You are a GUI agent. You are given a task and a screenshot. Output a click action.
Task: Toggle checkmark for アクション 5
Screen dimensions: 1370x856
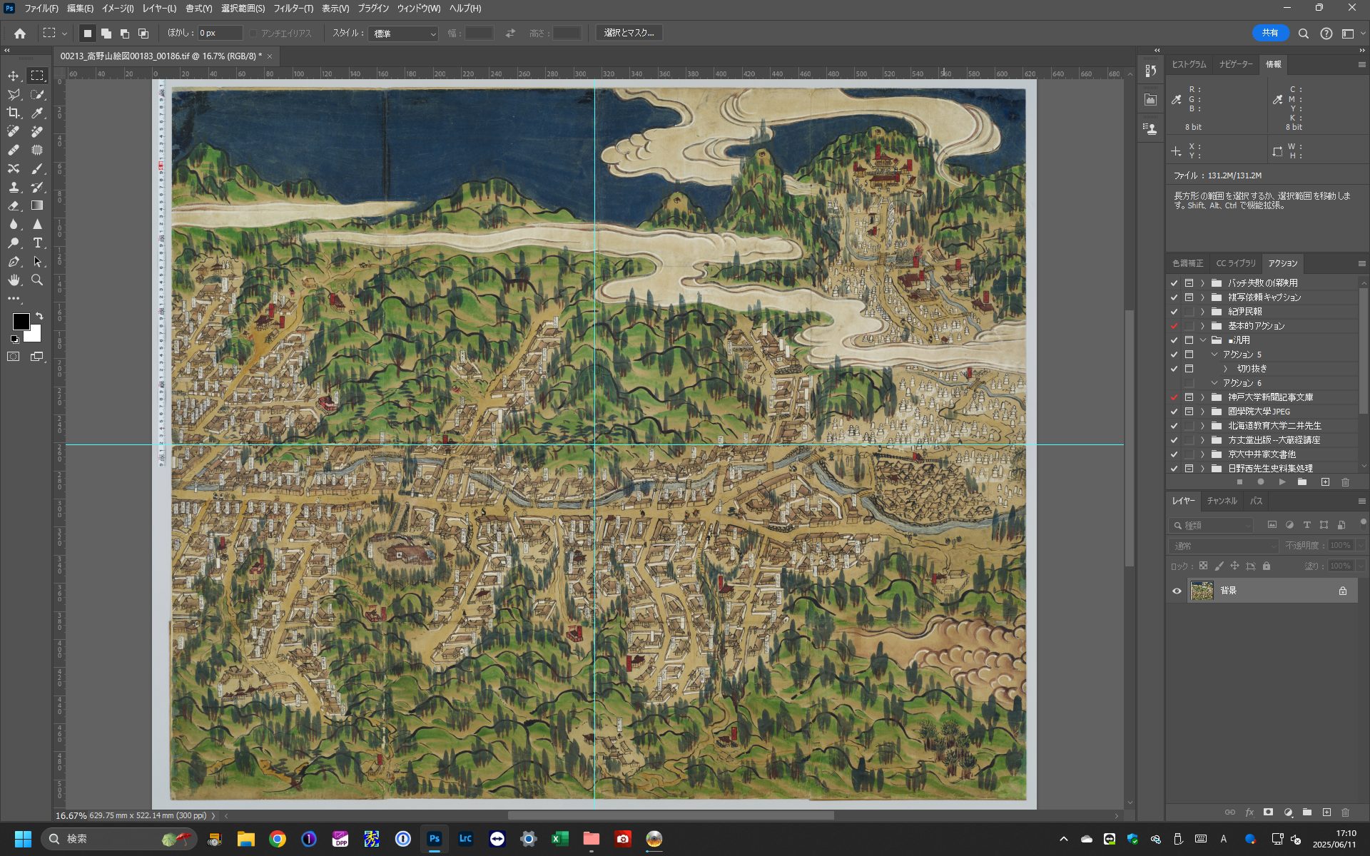coord(1174,355)
